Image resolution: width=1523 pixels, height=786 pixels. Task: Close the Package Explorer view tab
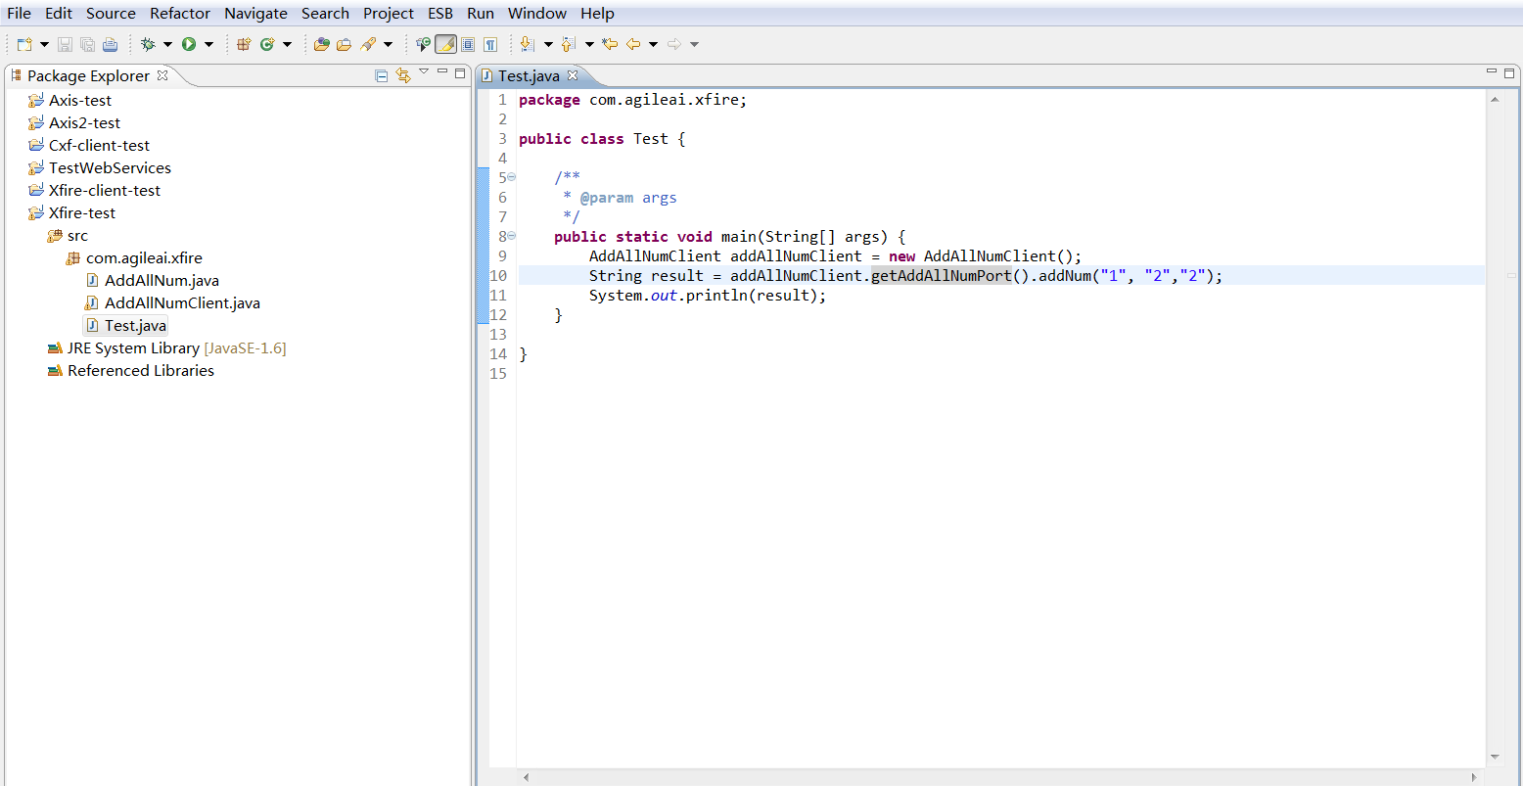point(162,74)
